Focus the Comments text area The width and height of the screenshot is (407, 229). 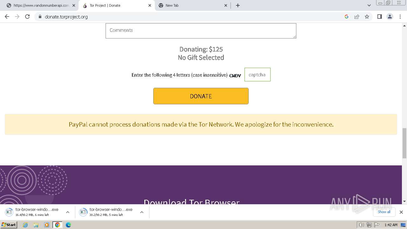click(201, 31)
